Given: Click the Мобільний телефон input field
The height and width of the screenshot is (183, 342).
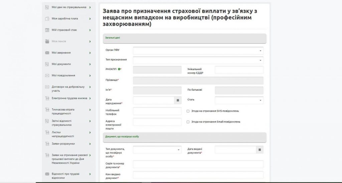Looking at the screenshot, I should pyautogui.click(x=157, y=111).
